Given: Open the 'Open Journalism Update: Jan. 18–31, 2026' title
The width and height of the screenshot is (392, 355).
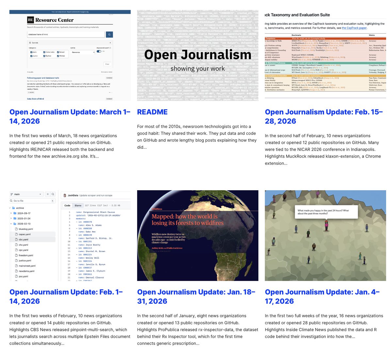Looking at the screenshot, I should point(196,297).
